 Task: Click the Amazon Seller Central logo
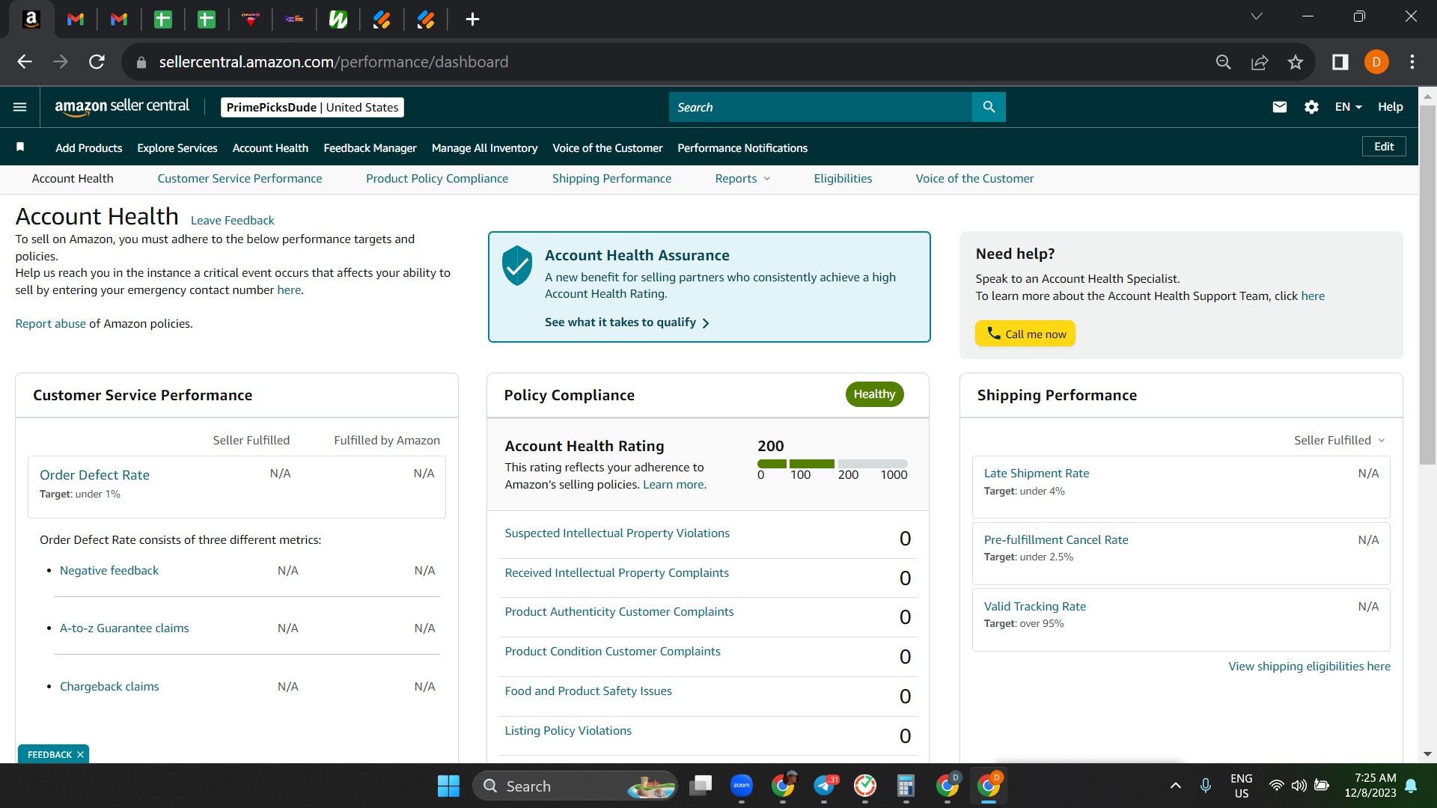(x=122, y=107)
